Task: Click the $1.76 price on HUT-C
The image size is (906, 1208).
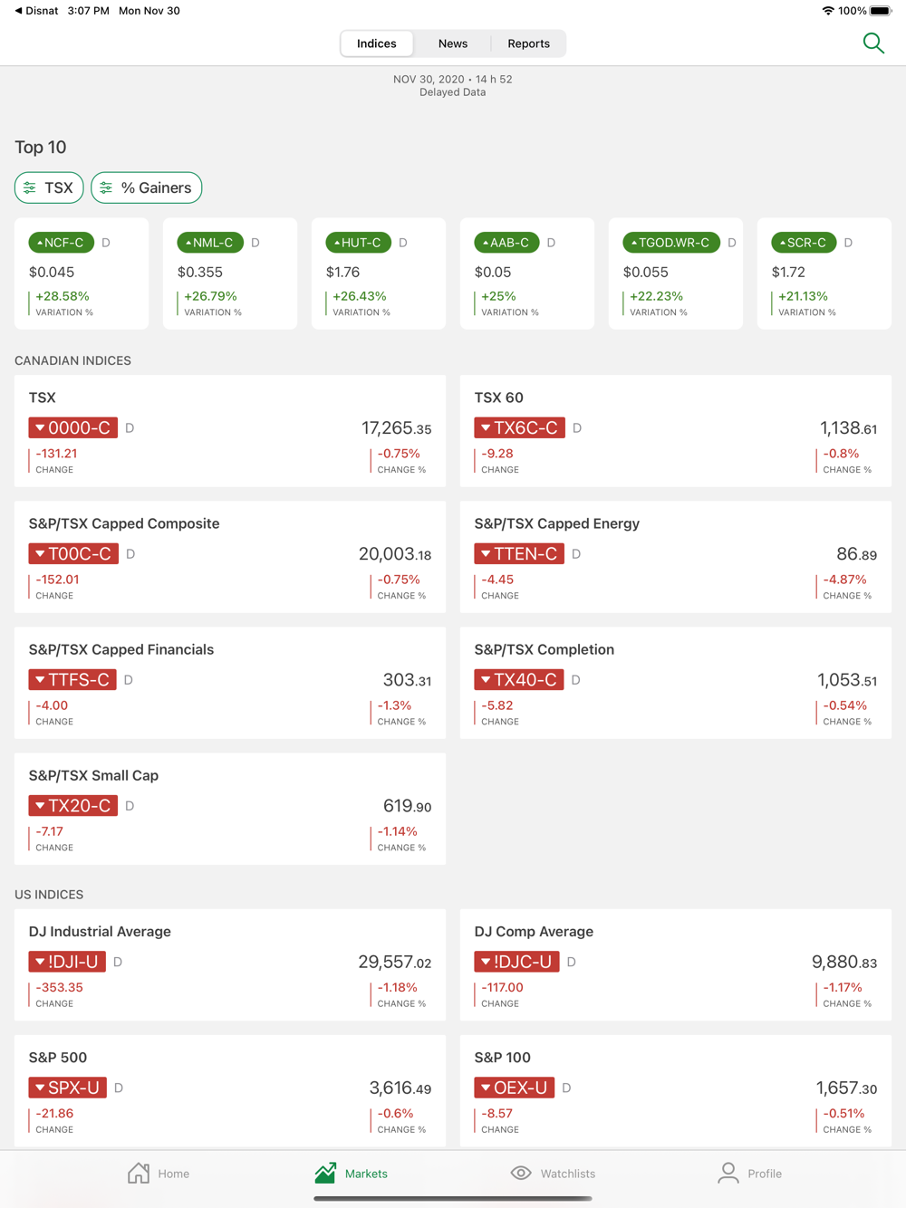Action: [342, 272]
